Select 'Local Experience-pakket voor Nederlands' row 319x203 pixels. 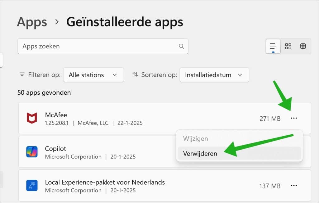164,185
